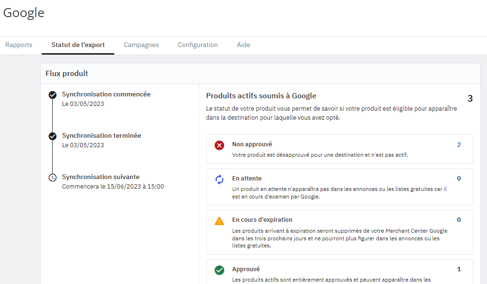Click the Approuvé status card
Viewport: 487px width, 284px height.
click(340, 272)
